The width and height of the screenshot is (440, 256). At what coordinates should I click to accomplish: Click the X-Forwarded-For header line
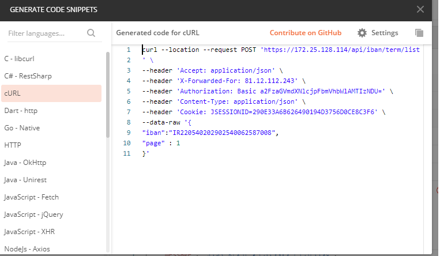click(x=224, y=81)
